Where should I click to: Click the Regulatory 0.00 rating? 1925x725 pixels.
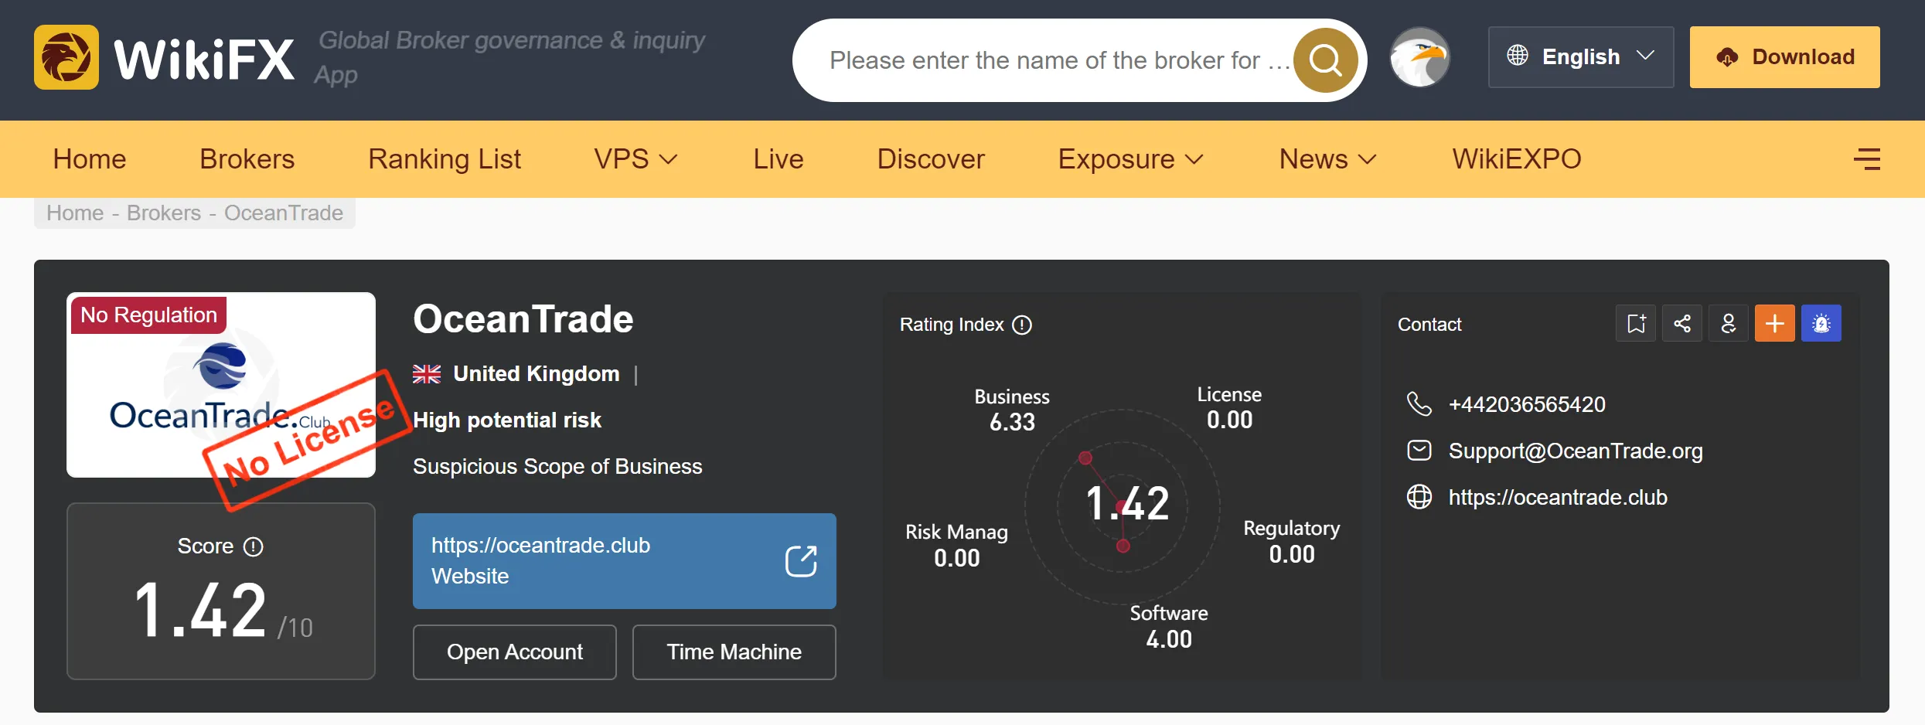coord(1292,541)
